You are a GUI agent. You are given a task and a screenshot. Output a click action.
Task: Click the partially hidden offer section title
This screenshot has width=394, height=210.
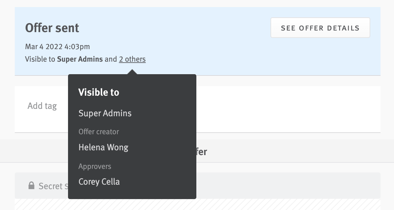click(202, 151)
